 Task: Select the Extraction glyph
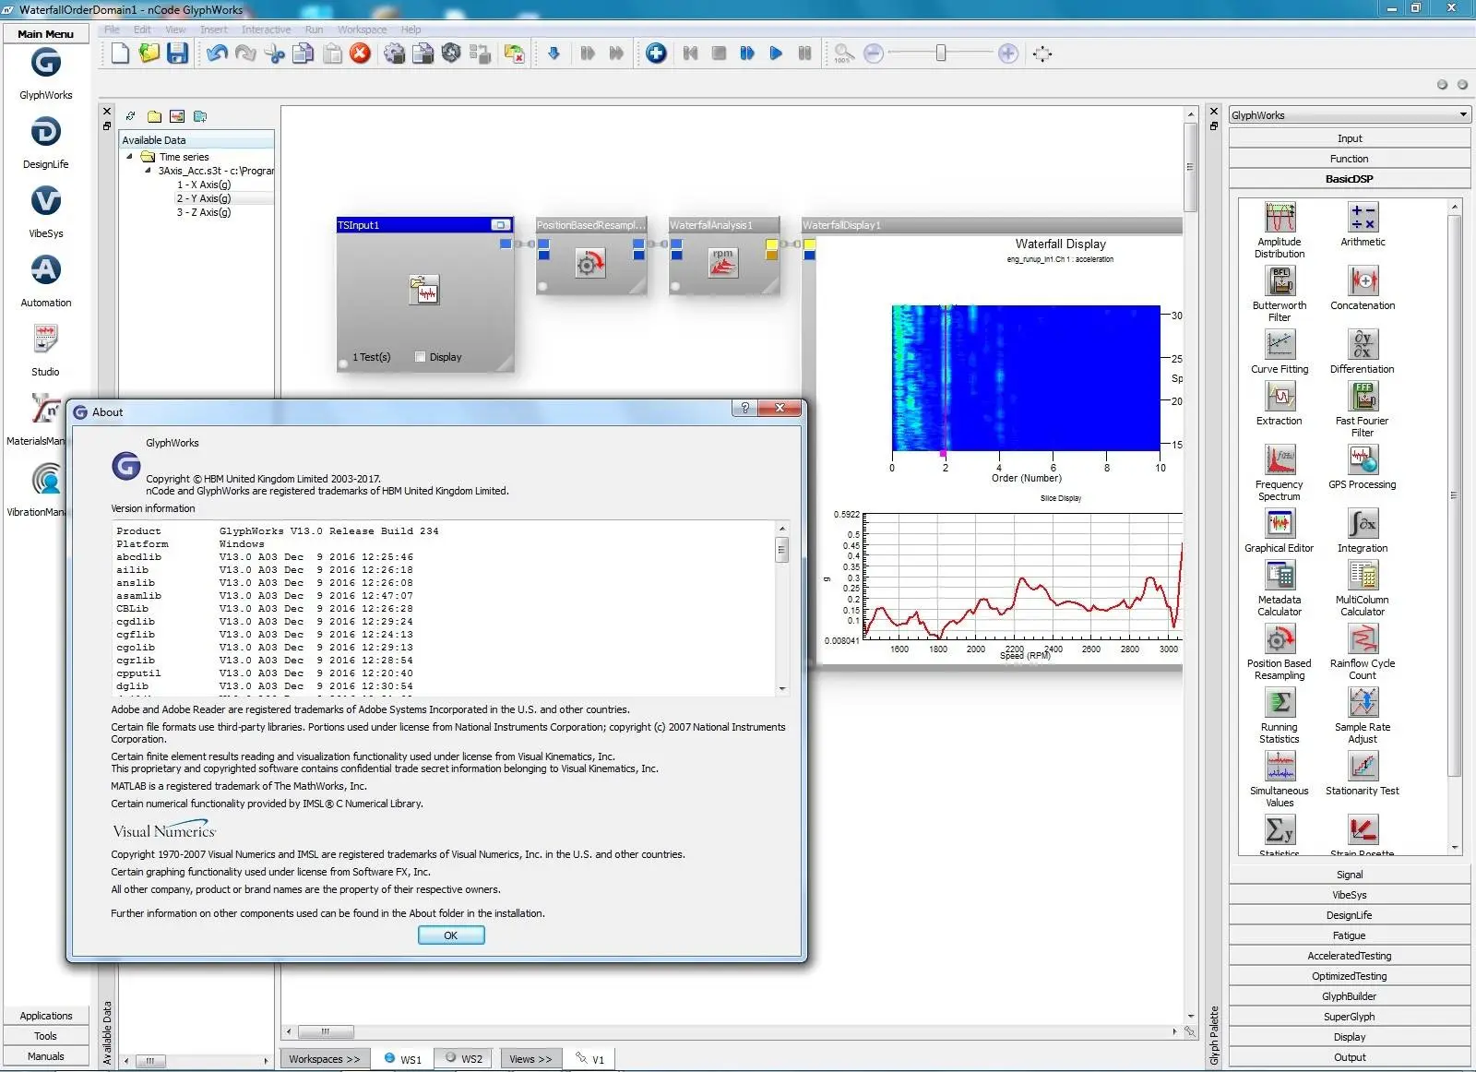tap(1280, 403)
